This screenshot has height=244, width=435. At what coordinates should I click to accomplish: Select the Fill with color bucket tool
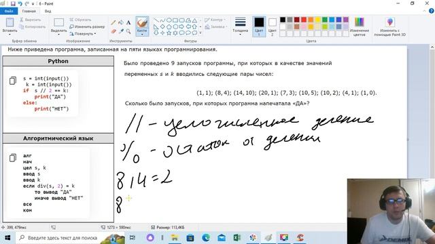[121, 22]
